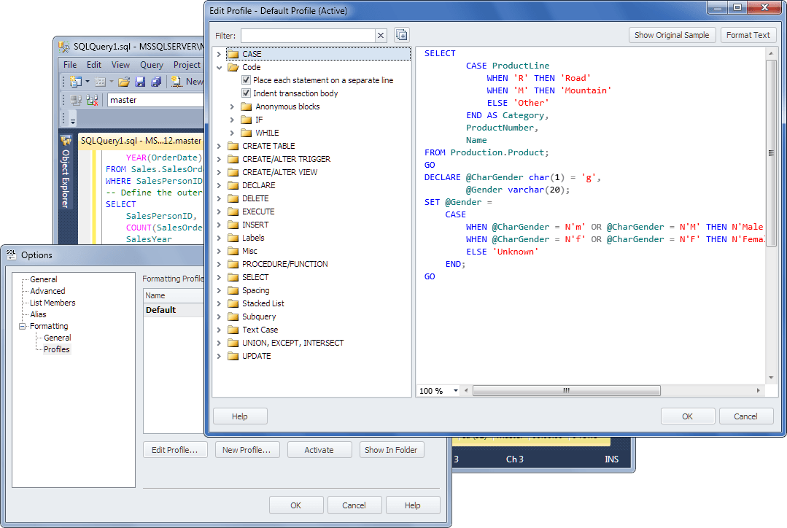
Task: Toggle the Indent transaction body checkbox
Action: [x=247, y=93]
